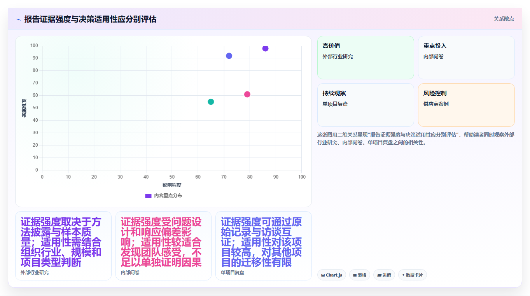Select the purple 外部行业研究 evidence card
This screenshot has height=296, width=530.
63,246
